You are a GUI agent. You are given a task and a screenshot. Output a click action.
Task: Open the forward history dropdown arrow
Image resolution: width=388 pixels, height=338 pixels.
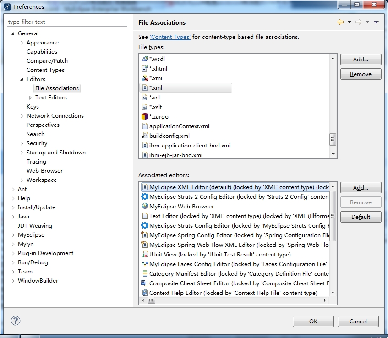(368, 22)
